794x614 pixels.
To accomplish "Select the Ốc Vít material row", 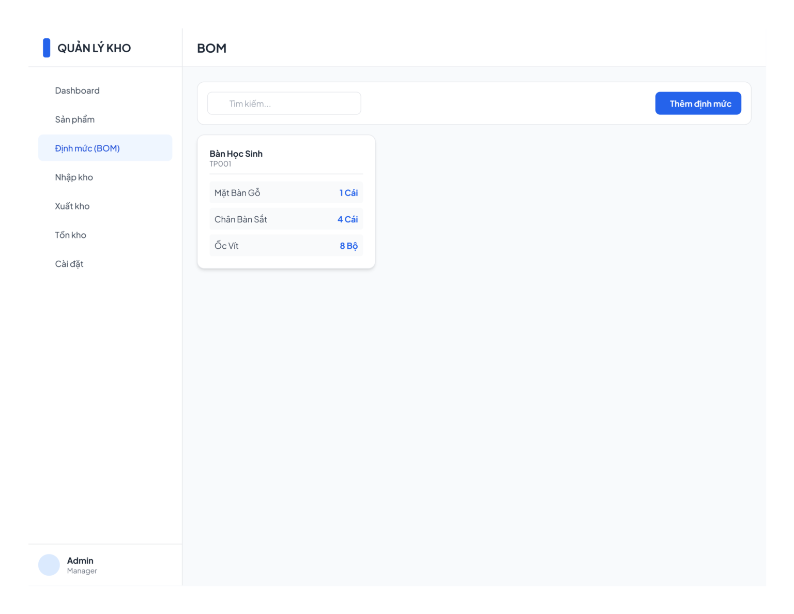I will 286,245.
